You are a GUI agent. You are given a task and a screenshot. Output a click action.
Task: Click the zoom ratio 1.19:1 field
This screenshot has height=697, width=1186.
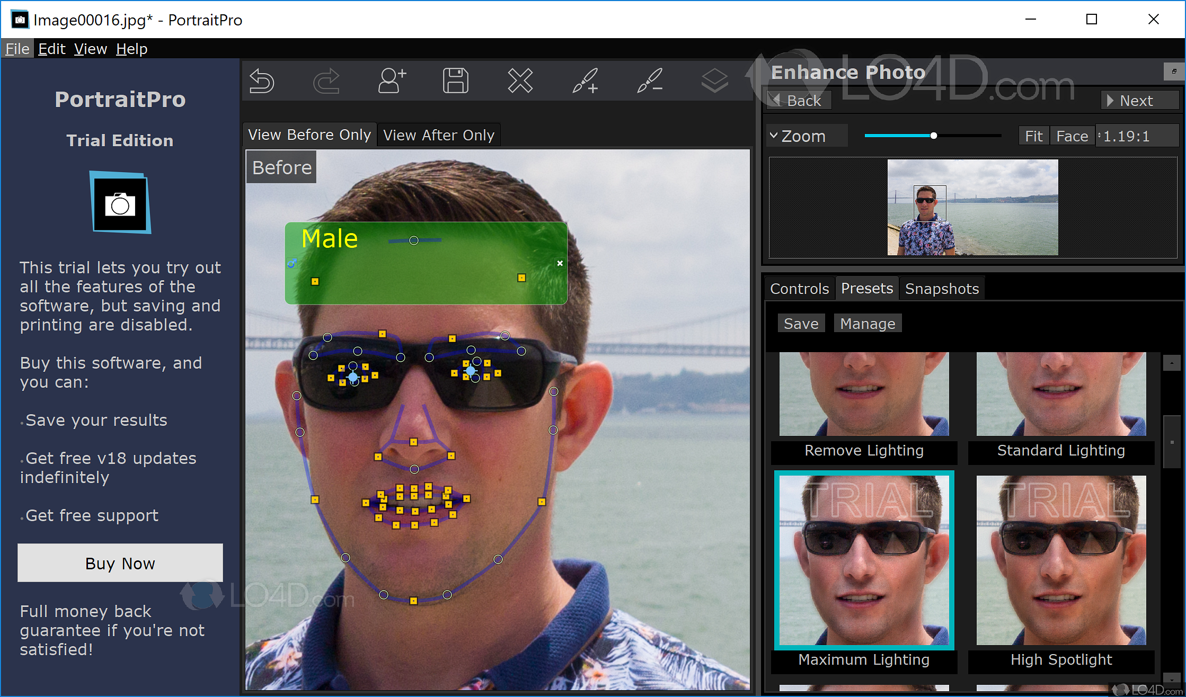click(1137, 136)
